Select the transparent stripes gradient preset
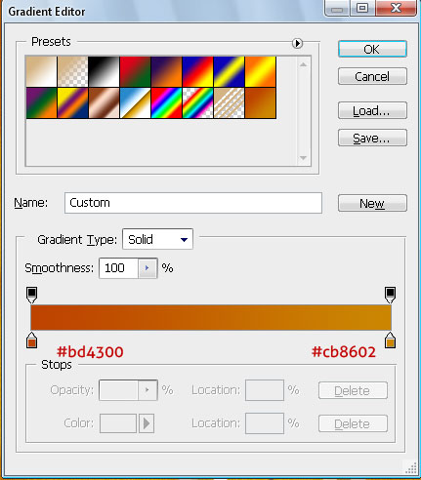The image size is (421, 480). (x=229, y=102)
